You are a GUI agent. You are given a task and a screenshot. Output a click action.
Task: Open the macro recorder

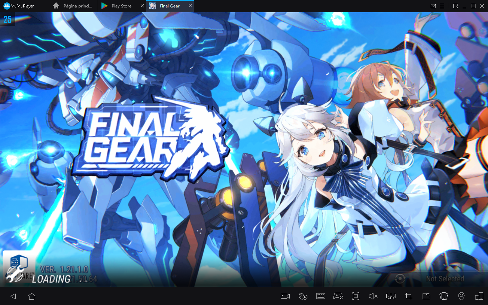303,296
